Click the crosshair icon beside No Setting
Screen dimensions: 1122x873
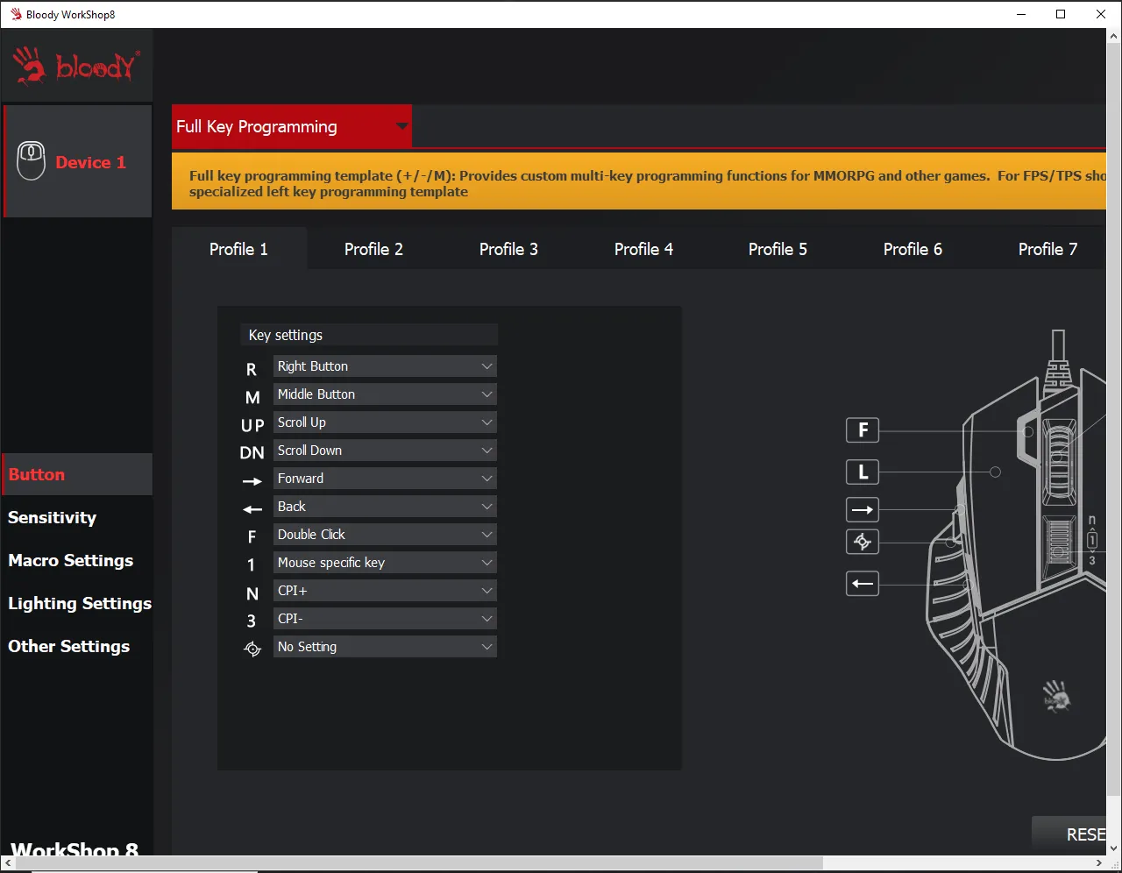(252, 649)
